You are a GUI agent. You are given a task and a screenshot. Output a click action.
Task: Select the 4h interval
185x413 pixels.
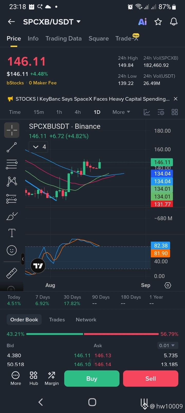click(78, 112)
